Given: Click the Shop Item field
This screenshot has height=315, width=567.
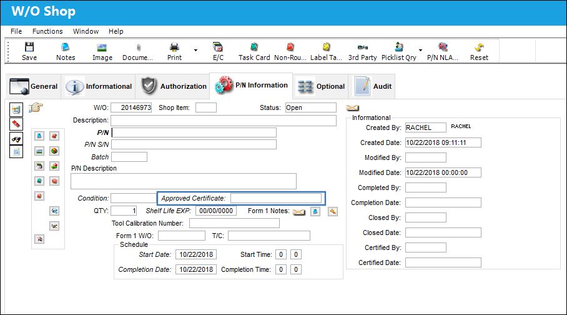Looking at the screenshot, I should click(206, 107).
